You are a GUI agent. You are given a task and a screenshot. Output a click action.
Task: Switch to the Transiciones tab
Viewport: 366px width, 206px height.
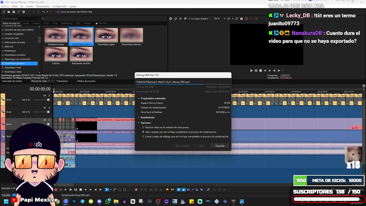pyautogui.click(x=62, y=81)
